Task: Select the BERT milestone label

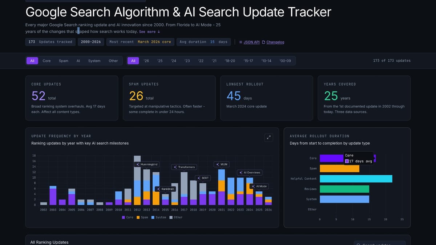Action: click(x=203, y=178)
